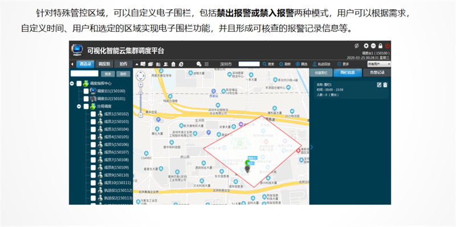The width and height of the screenshot is (456, 227).
Task: Open the chat bubble message icon
Action: point(199,64)
